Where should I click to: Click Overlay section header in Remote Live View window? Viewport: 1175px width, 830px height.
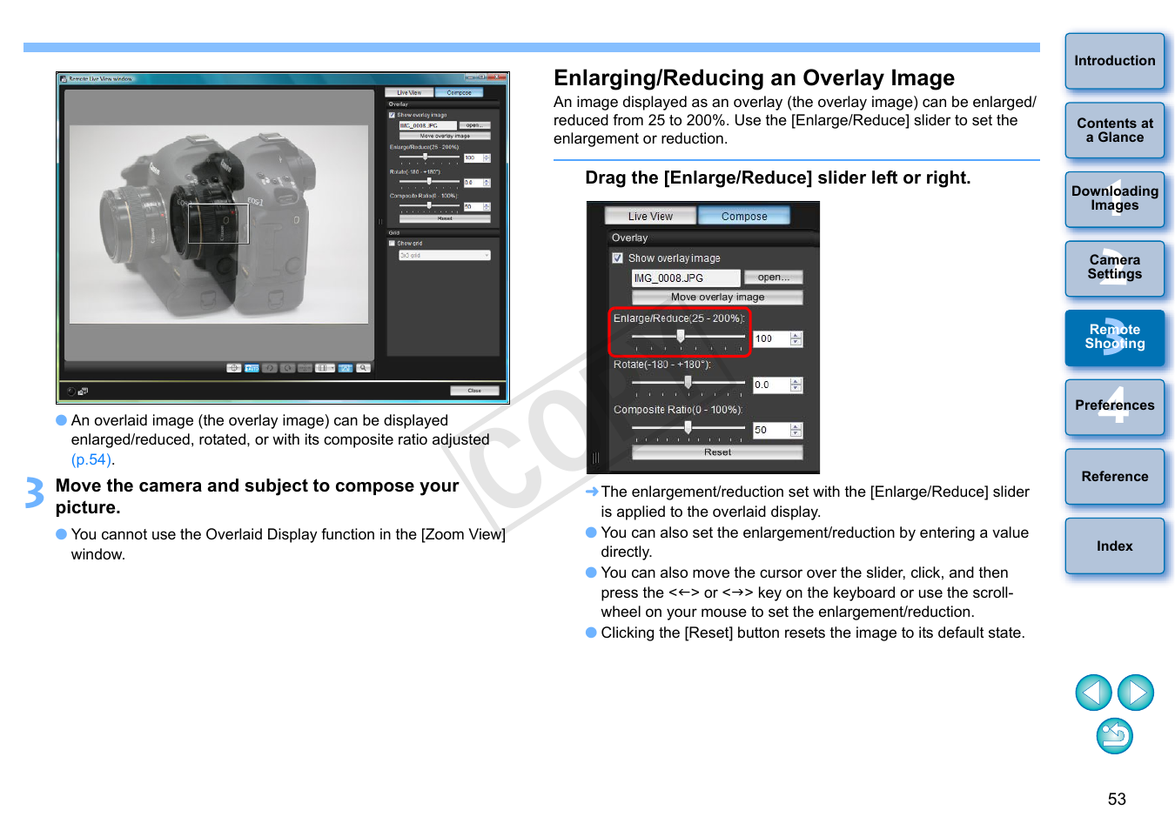(443, 104)
